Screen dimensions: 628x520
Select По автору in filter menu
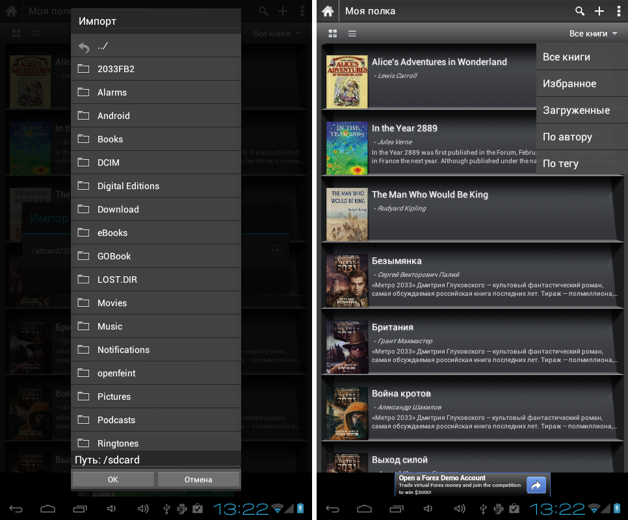click(x=582, y=136)
